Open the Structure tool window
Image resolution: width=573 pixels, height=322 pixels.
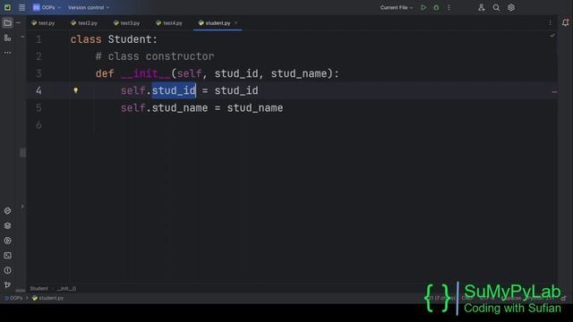coord(7,38)
